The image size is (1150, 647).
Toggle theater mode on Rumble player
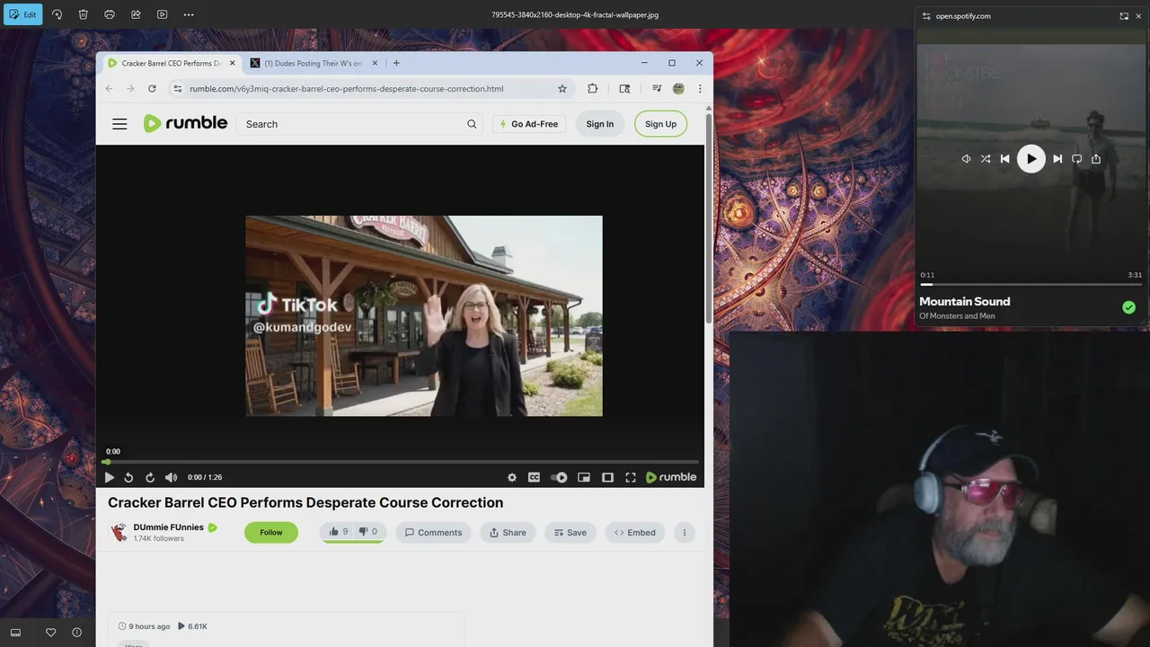(607, 477)
